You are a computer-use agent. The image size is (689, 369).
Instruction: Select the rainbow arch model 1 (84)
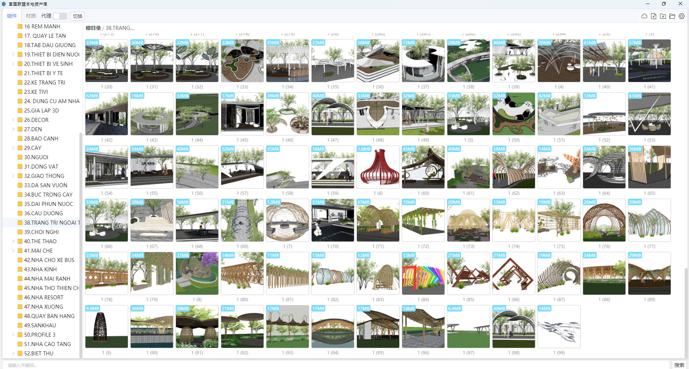(x=423, y=273)
